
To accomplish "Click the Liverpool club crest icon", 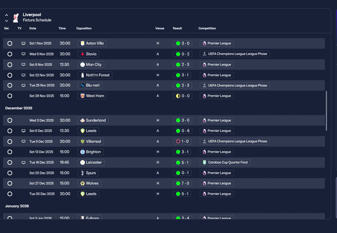I will pos(16,18).
